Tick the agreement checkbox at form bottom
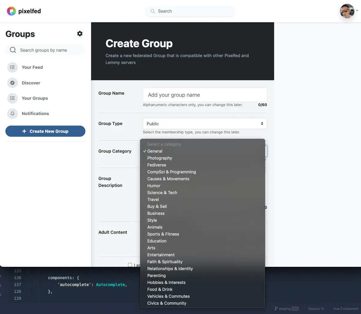 pos(130,265)
